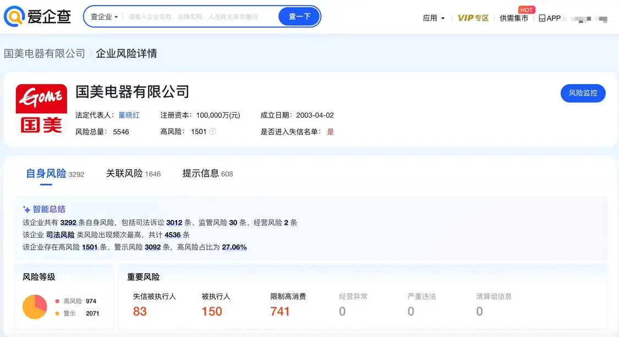Click the 27.06% high-risk ratio value
This screenshot has width=619, height=337.
point(234,247)
